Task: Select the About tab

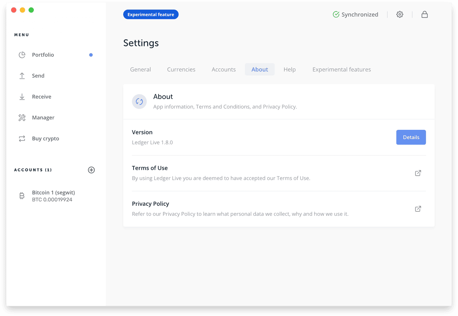Action: [x=259, y=69]
